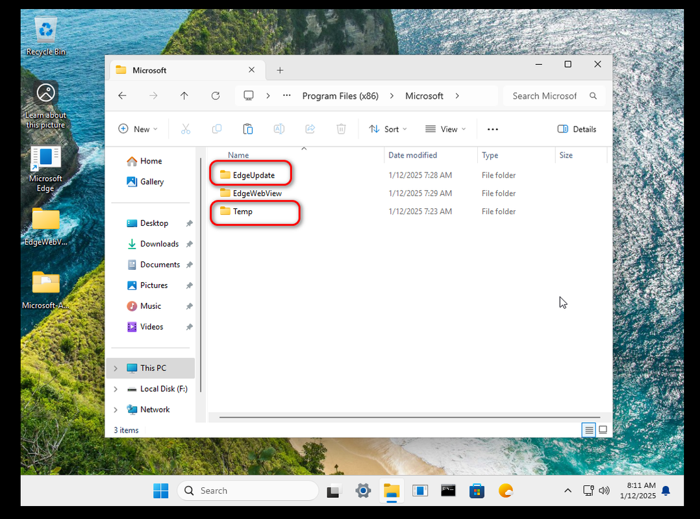Open the notification bell

(x=666, y=490)
